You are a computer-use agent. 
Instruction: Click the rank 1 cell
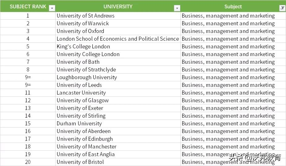tap(28, 16)
